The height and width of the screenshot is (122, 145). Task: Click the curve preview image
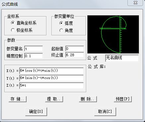tap(113, 34)
